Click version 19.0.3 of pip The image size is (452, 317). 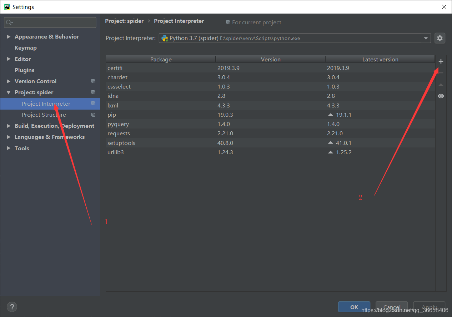[225, 115]
